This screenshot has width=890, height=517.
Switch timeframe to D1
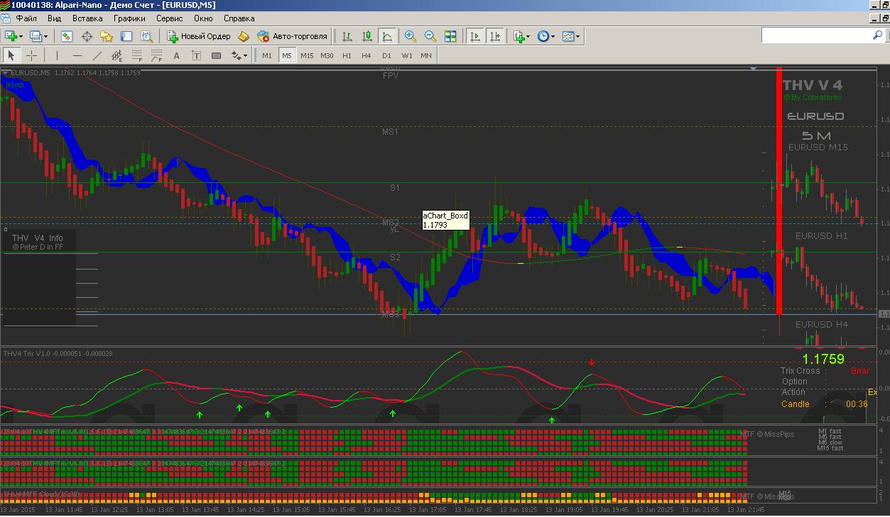(x=386, y=55)
